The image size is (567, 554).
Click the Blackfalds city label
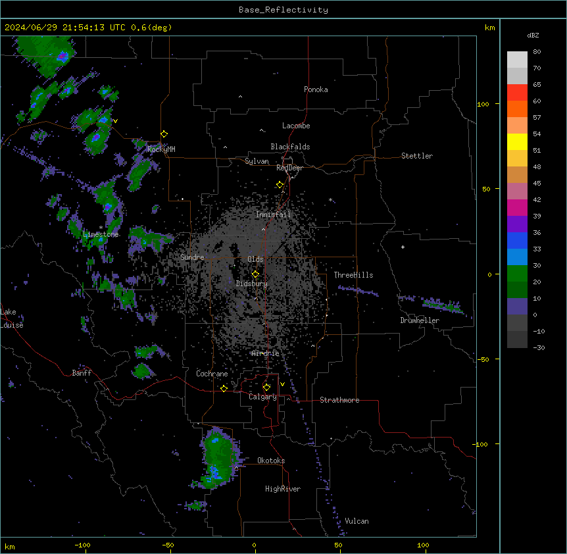(290, 147)
